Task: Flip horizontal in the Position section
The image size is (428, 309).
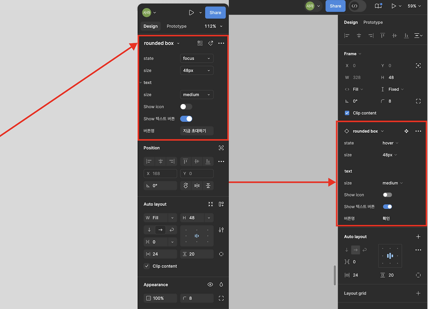Action: click(x=197, y=186)
